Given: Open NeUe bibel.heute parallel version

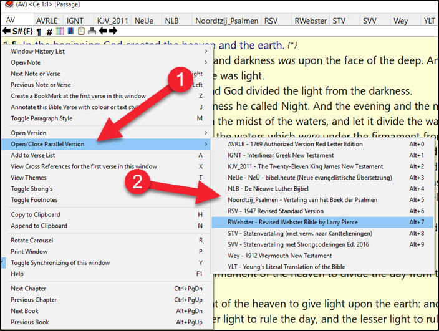Looking at the screenshot, I should [x=322, y=178].
